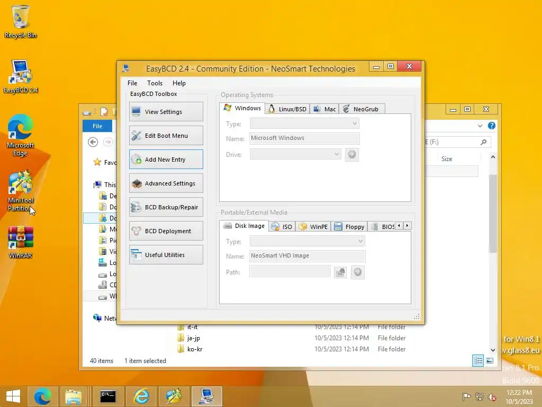Select EasyBCD 2.4 desktop shortcut

tap(21, 76)
